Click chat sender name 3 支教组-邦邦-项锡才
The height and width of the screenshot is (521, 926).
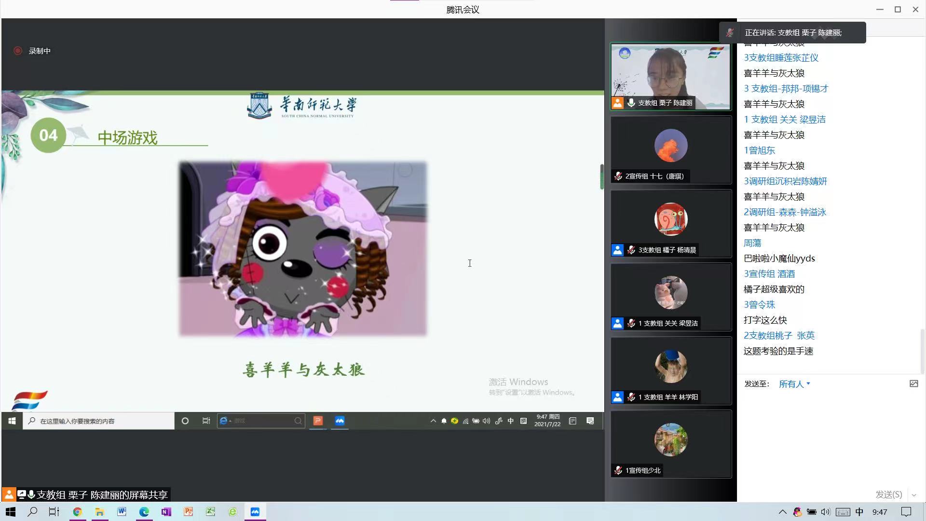click(x=786, y=88)
